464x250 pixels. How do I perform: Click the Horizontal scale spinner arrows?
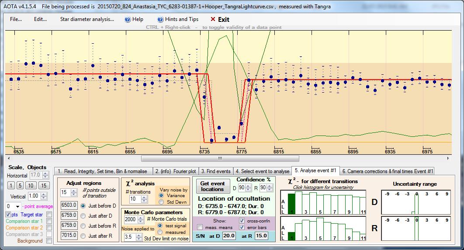pyautogui.click(x=45, y=175)
